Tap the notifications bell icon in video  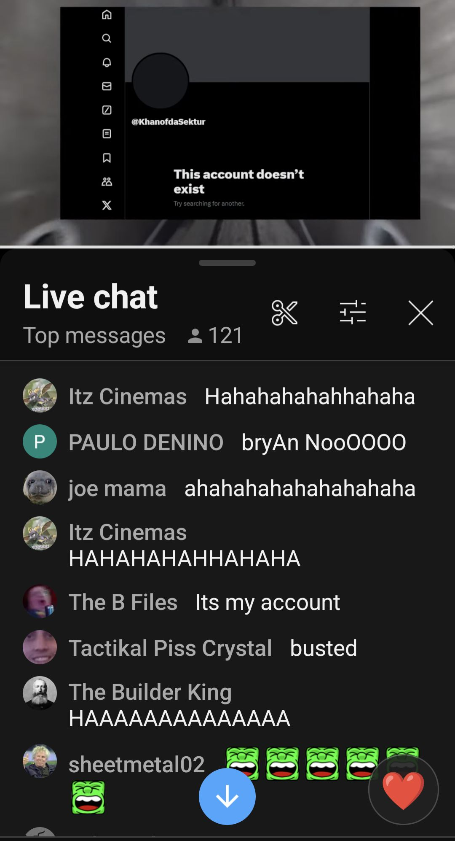click(x=107, y=62)
